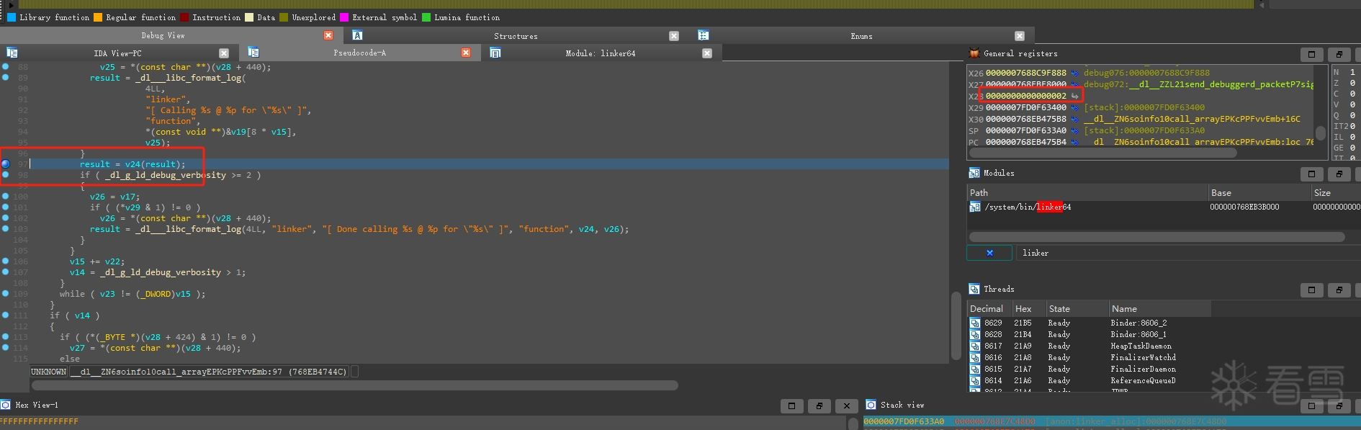Close the Debug View tab
1361x430 pixels.
pyautogui.click(x=328, y=35)
